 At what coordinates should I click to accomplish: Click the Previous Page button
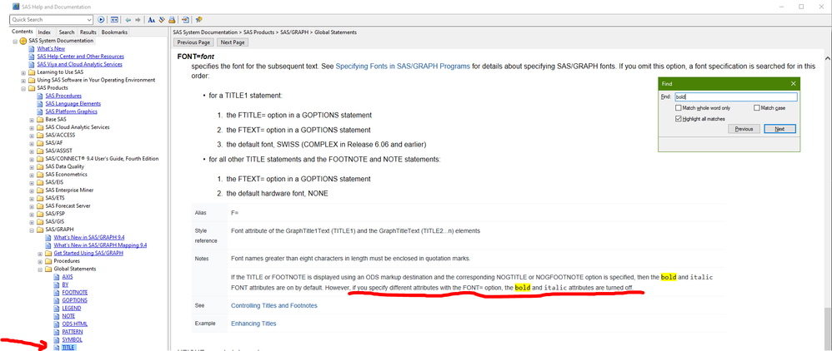(194, 42)
